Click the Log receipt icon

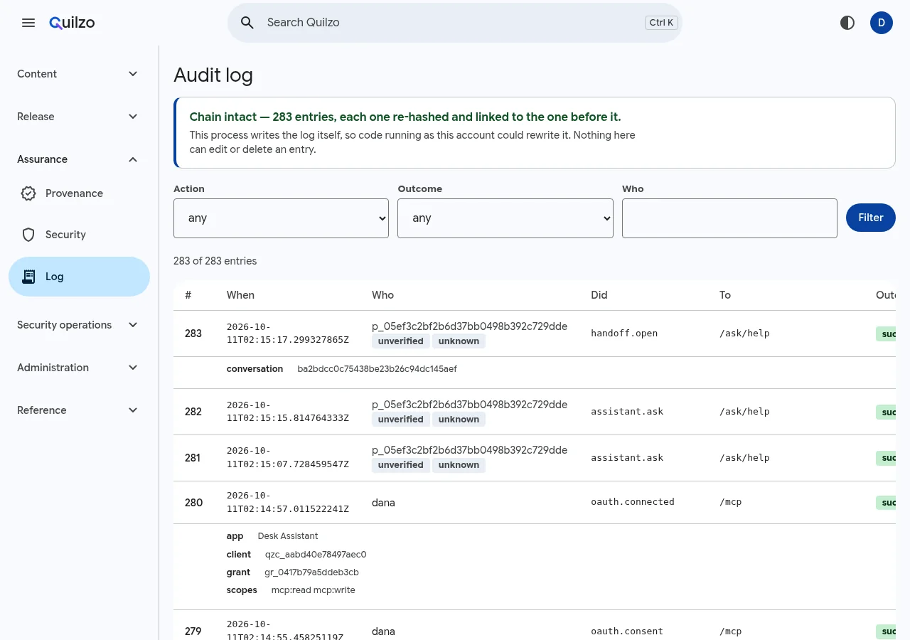tap(28, 277)
